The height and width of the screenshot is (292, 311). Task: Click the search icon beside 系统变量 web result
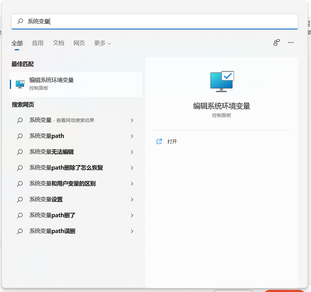click(20, 120)
